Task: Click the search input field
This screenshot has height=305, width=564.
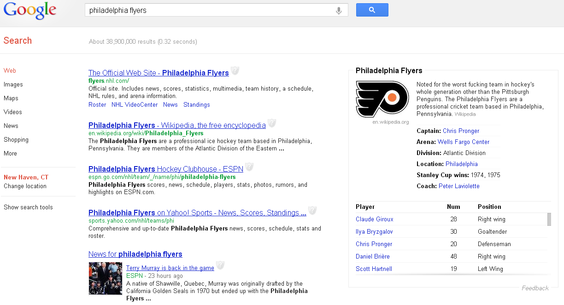Action: [210, 10]
